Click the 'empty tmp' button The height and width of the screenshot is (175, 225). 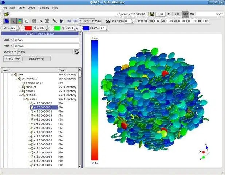12,59
